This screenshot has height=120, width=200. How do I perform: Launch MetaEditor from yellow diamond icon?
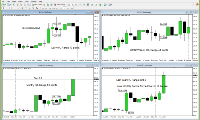click(44, 4)
